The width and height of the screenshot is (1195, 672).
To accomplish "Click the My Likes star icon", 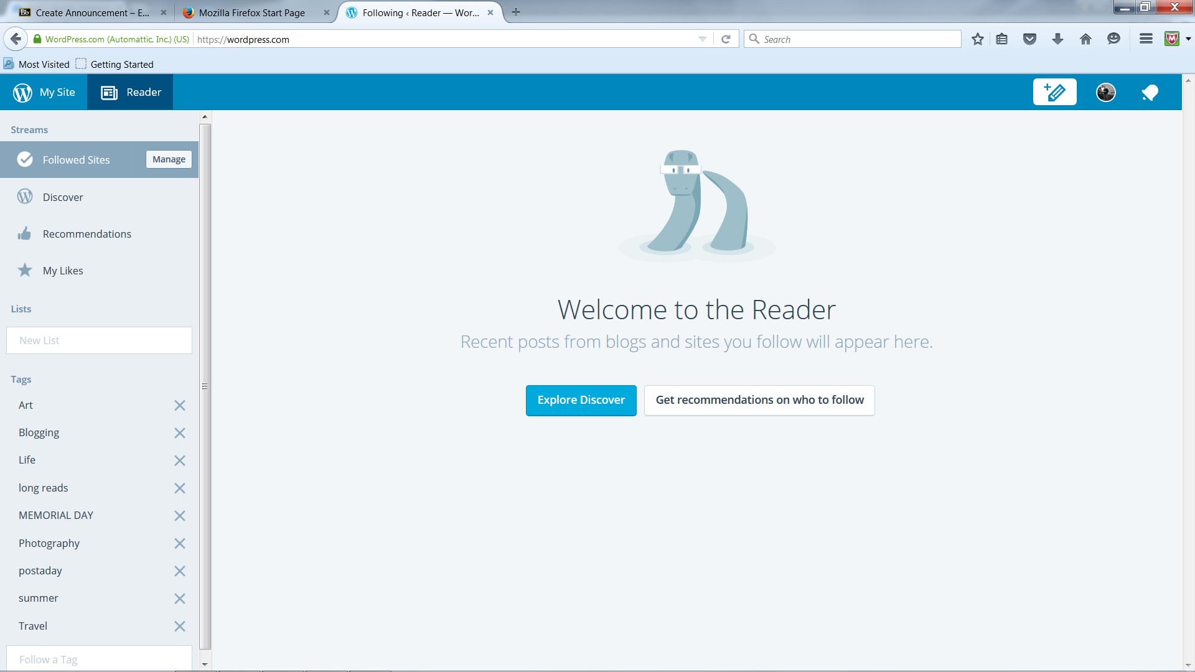I will [25, 270].
